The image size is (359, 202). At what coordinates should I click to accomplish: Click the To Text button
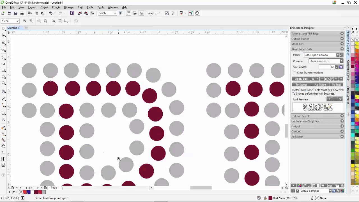[x=336, y=84]
